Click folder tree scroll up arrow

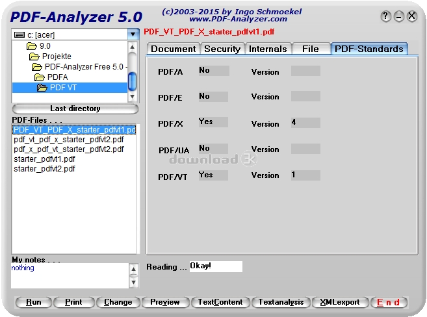click(x=133, y=47)
